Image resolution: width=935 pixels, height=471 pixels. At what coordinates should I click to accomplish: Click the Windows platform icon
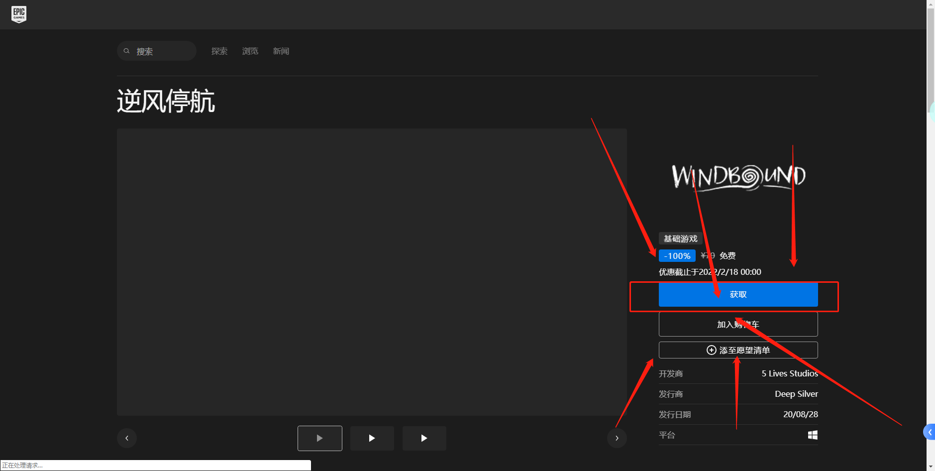tap(813, 435)
